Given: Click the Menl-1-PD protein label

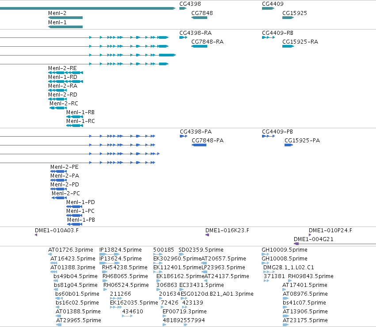Looking at the screenshot, I should tap(80, 203).
